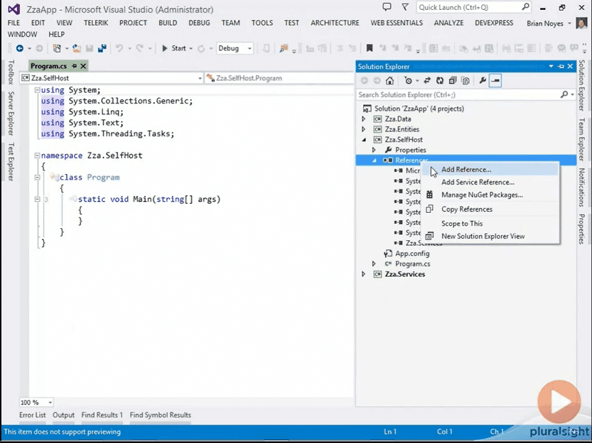Click the Save All toolbar icon
This screenshot has height=443, width=592.
point(102,49)
